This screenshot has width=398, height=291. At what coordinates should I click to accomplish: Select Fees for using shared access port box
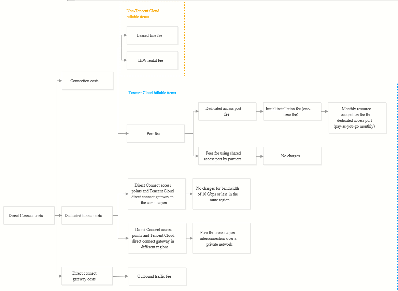(227, 156)
